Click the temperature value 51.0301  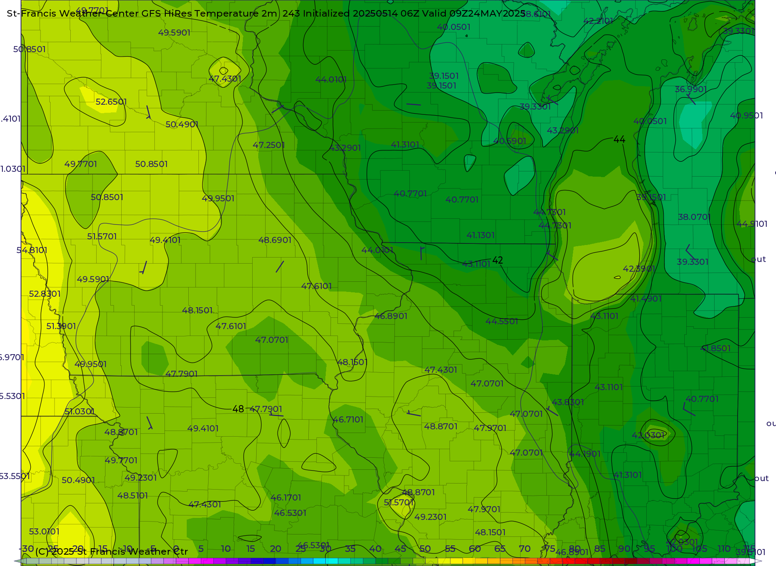coord(80,412)
